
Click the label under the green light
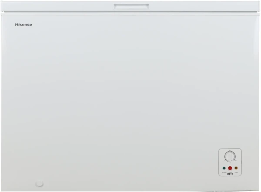click(x=224, y=172)
